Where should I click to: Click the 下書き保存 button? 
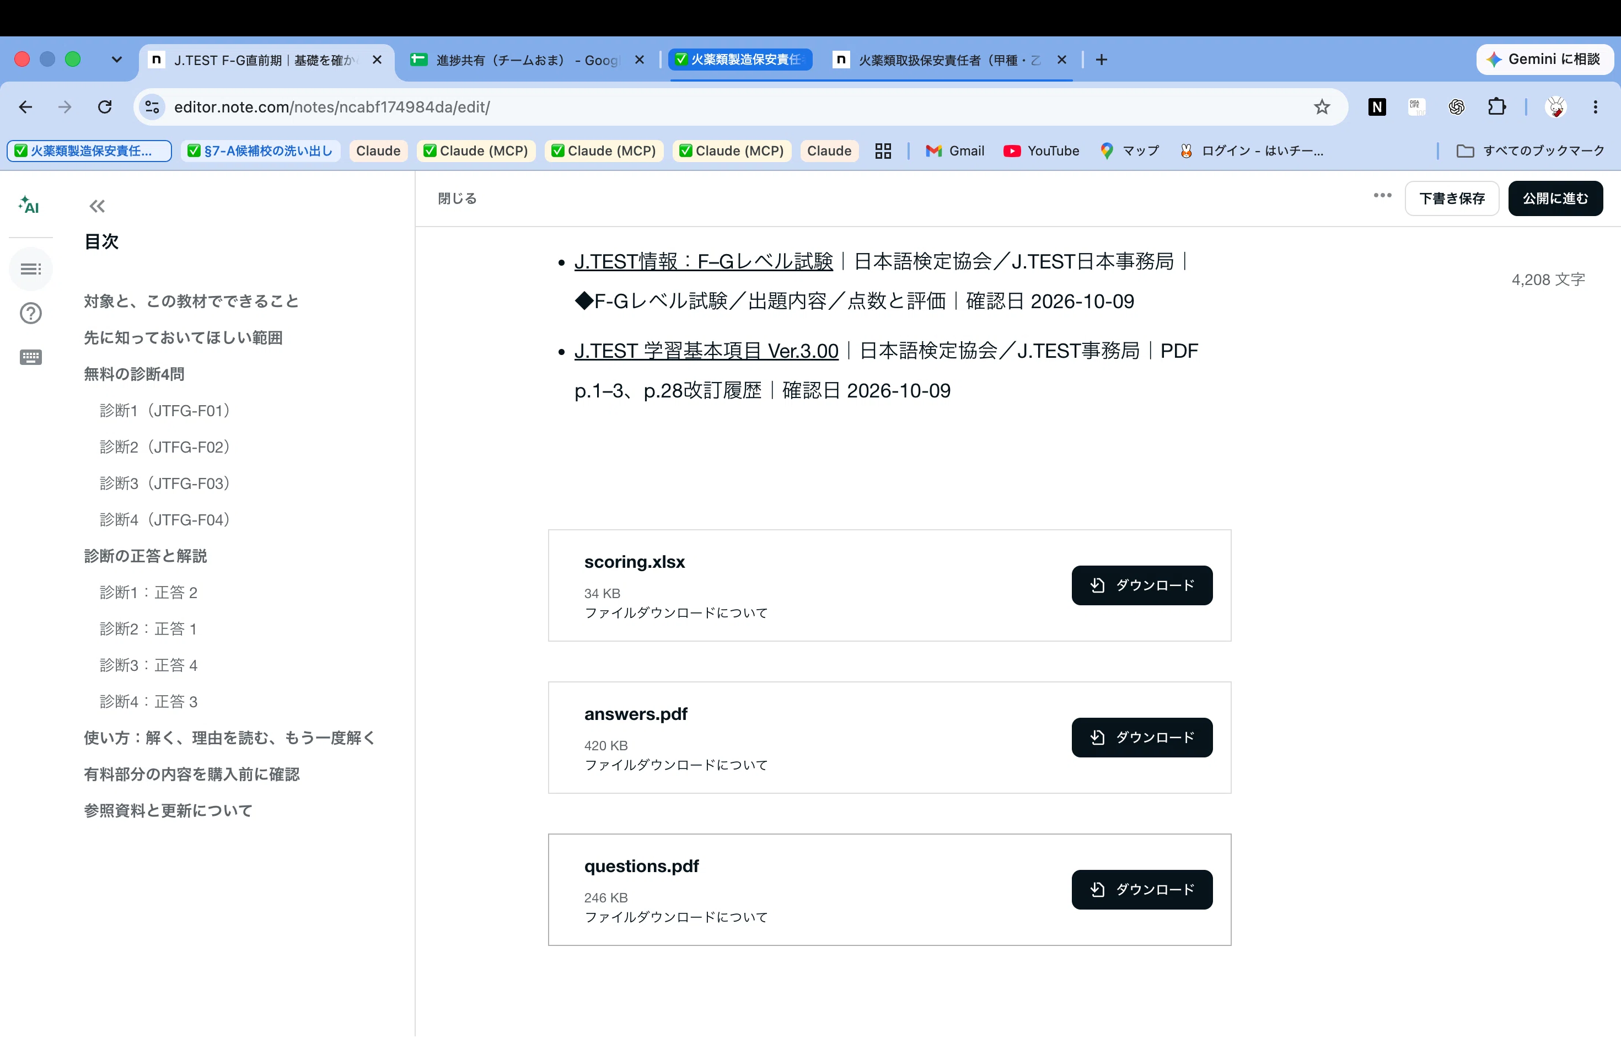pyautogui.click(x=1451, y=198)
